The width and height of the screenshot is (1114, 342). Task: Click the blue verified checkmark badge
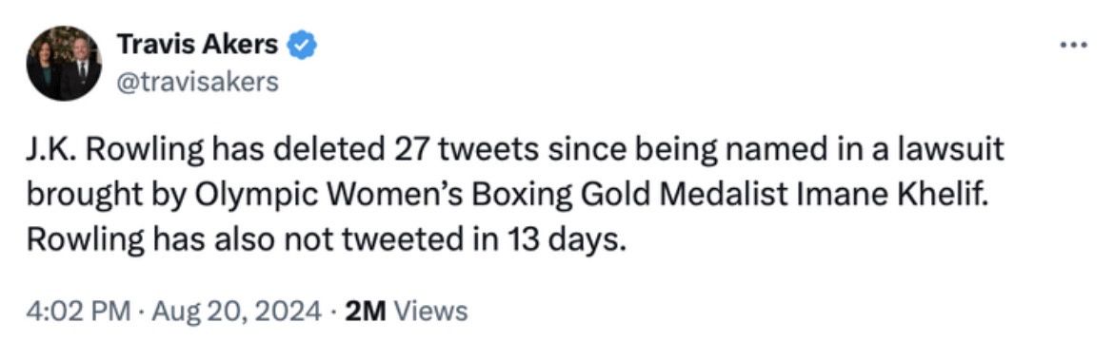[302, 47]
